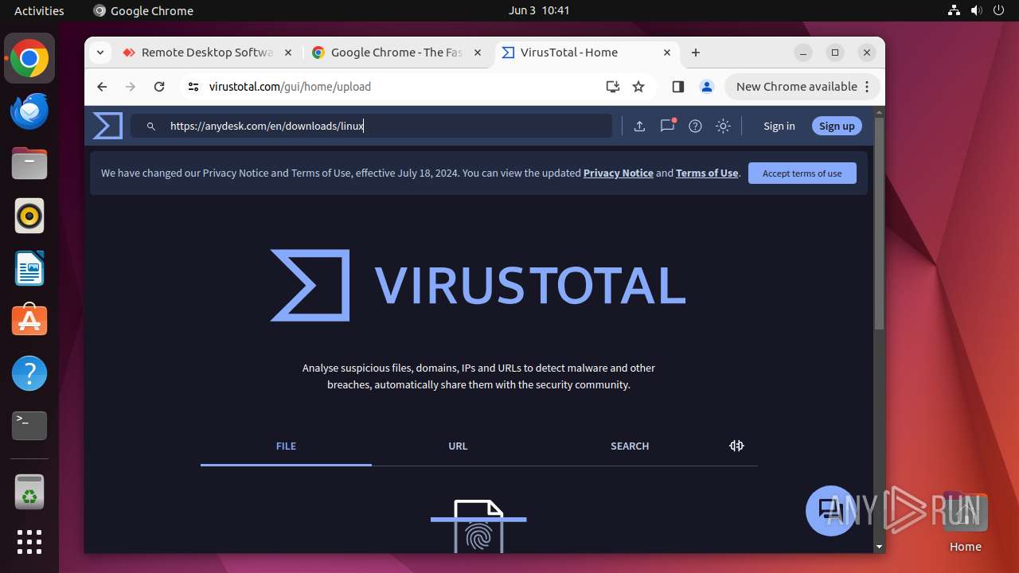Open the help question mark icon in VirusTotal header
Screen dimensions: 1019x573
[695, 126]
